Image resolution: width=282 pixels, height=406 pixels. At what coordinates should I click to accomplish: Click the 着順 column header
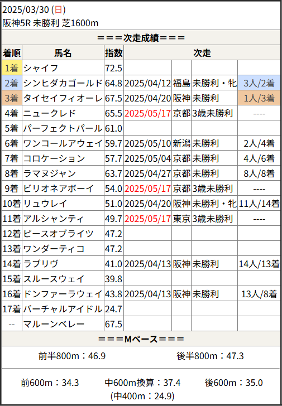[x=12, y=53]
